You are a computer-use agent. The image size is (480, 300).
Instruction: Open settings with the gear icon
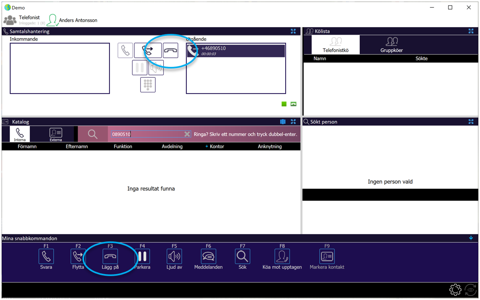click(455, 290)
